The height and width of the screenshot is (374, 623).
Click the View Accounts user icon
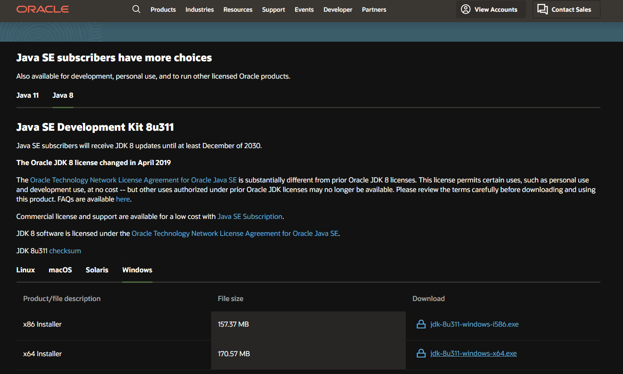click(x=466, y=9)
